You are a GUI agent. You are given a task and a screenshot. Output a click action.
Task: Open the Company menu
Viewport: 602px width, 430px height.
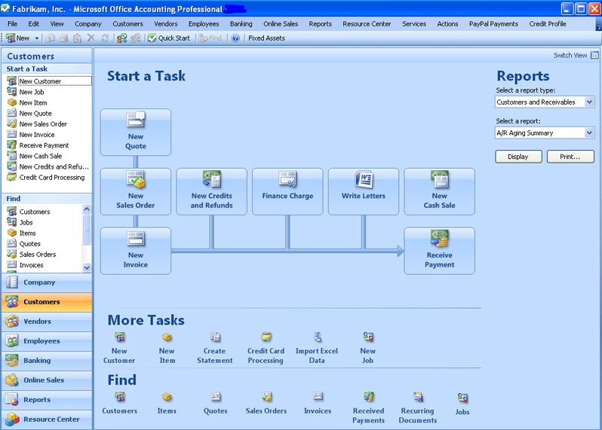(88, 24)
